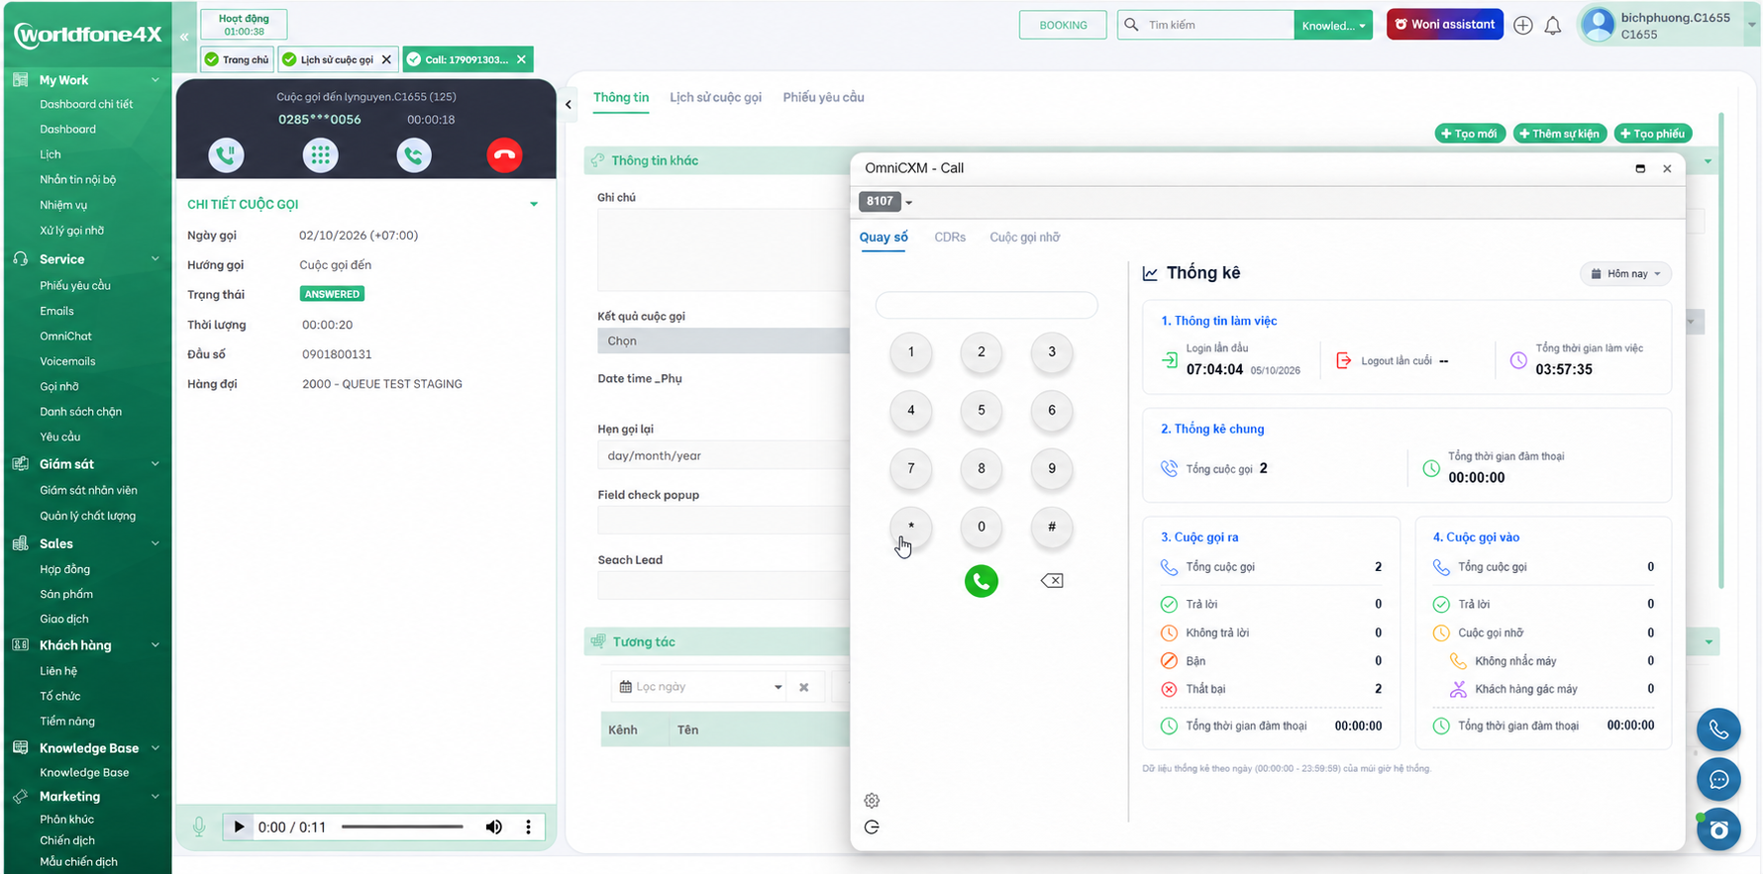Screen dimensions: 1763x874
Task: Click the circled plus icon in header
Action: click(1523, 26)
